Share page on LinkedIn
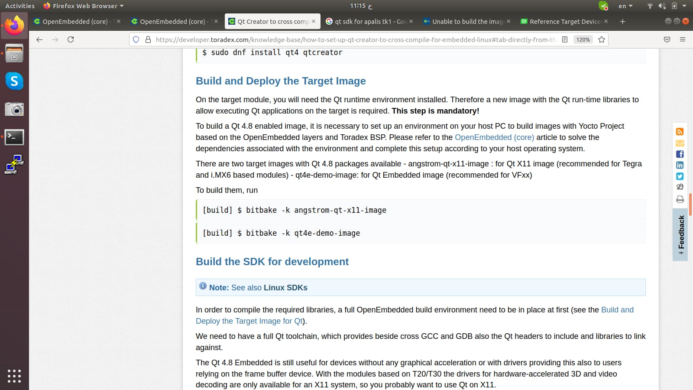This screenshot has width=693, height=390. 680,165
